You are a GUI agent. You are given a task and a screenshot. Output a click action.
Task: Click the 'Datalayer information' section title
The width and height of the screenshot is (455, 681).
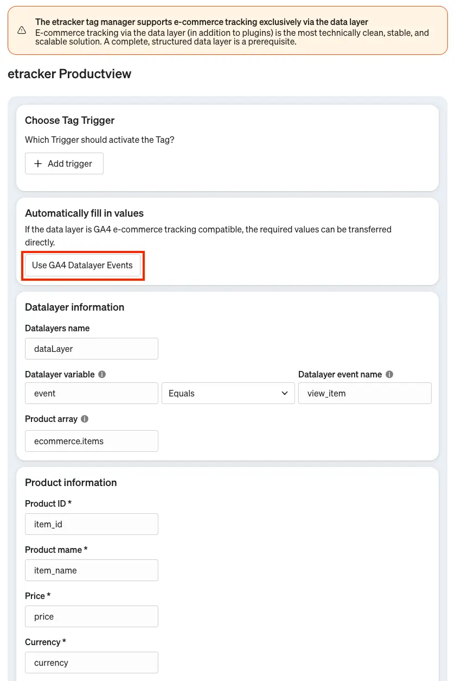click(75, 307)
